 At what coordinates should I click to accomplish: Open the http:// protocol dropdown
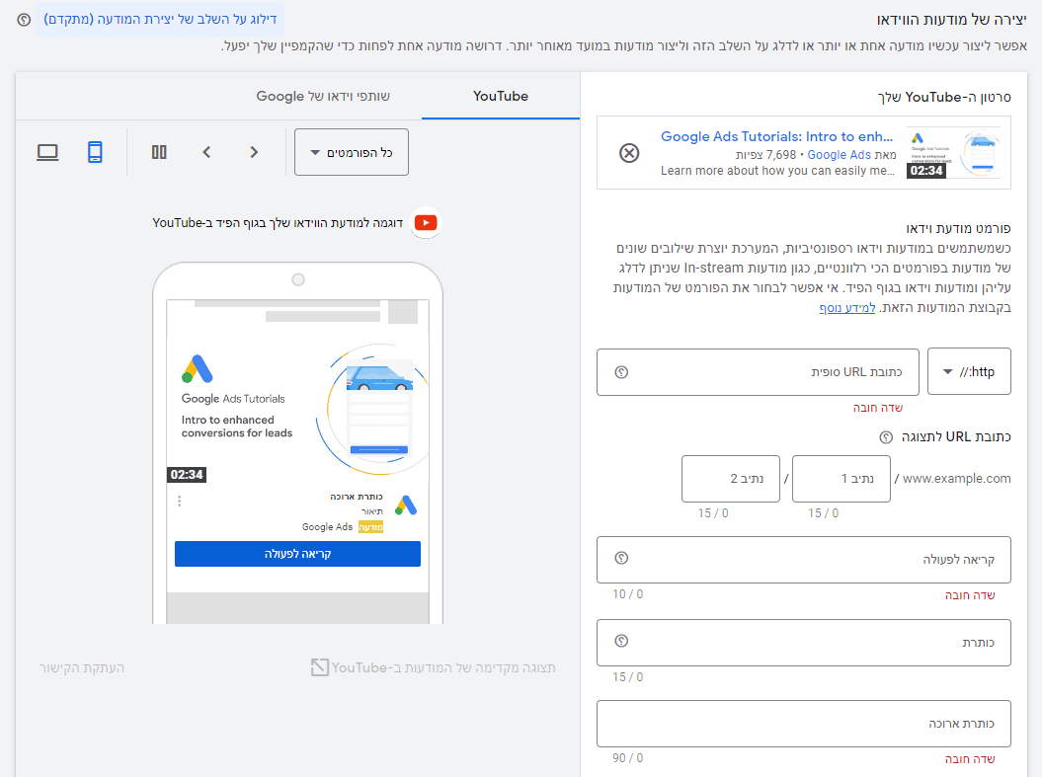(x=969, y=372)
